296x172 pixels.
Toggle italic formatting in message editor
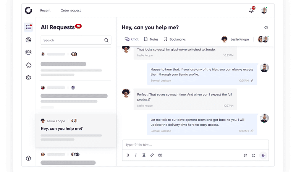[x=136, y=155]
